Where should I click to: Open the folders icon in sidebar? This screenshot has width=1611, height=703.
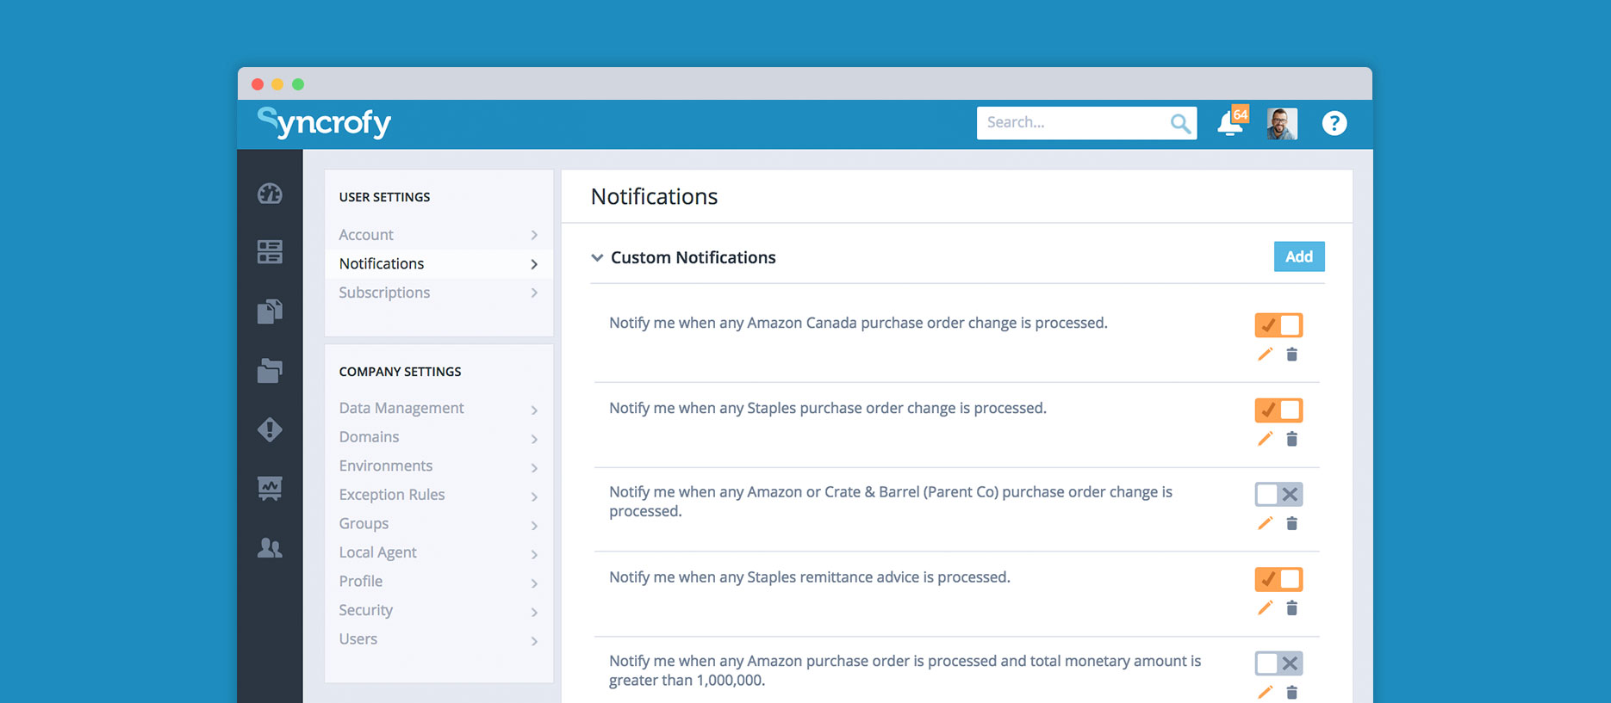[x=270, y=370]
